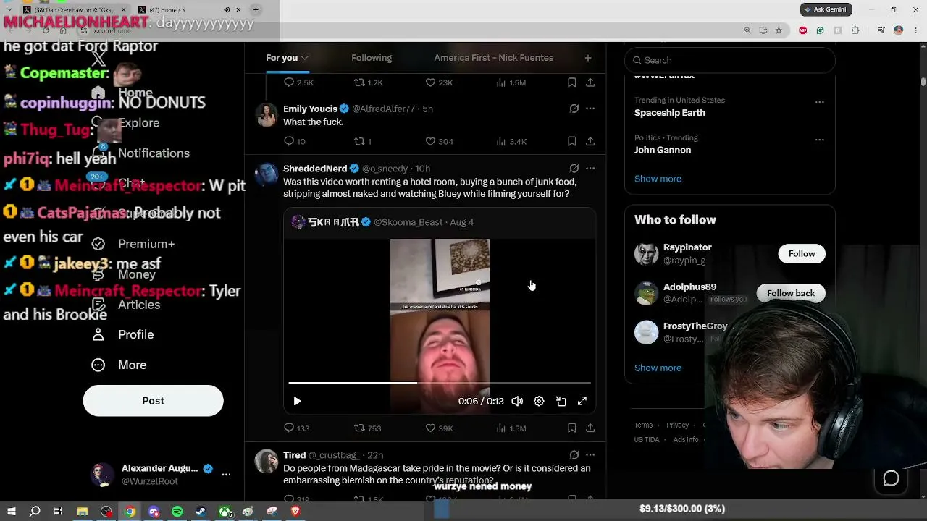Open Chrome's three-dot menu

click(x=915, y=30)
